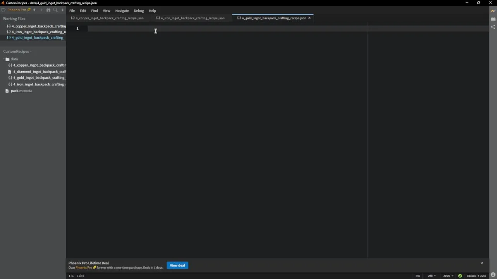Screen dimensions: 497x279
Task: Open 4_diamond_ingot file in data folder
Action: click(37, 72)
